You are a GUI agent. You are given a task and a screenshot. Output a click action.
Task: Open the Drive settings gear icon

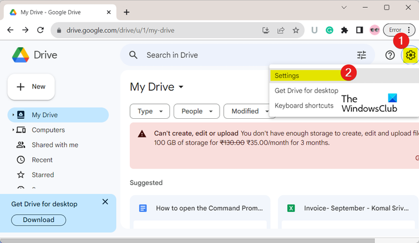click(x=410, y=55)
